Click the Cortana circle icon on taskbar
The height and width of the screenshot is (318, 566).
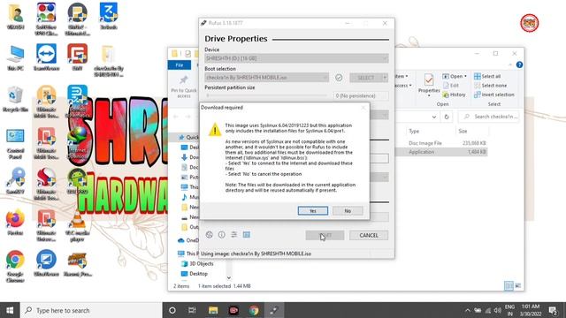pyautogui.click(x=172, y=310)
